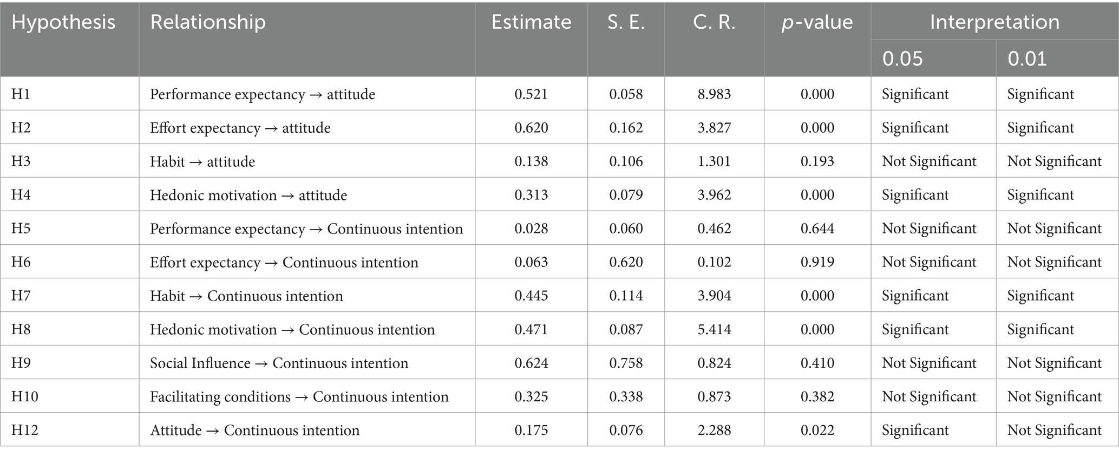This screenshot has height=456, width=1119.
Task: Click the Interpretation header cell
Action: [x=994, y=23]
